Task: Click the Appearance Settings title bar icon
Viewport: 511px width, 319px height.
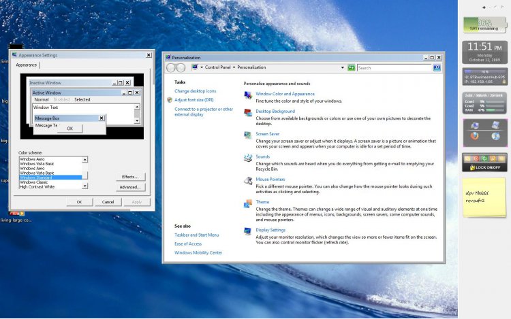Action: (x=14, y=55)
